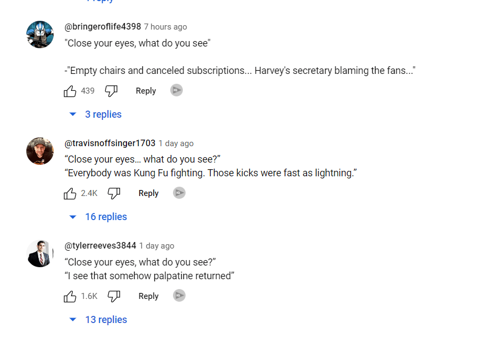The height and width of the screenshot is (340, 485).
Task: Open @travisnoffsinger1703 channel via username
Action: click(x=110, y=143)
